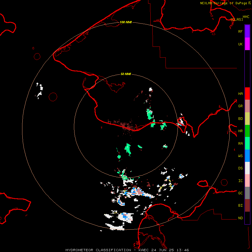Click the WS legend label
This screenshot has width=252, height=252.
coord(240,156)
